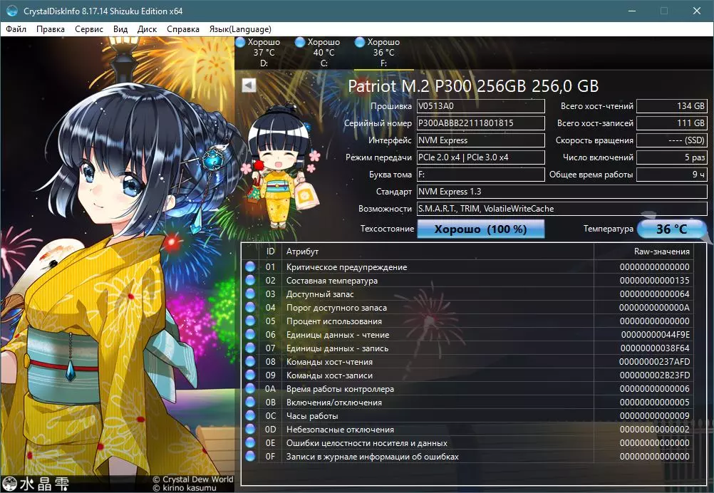This screenshot has width=714, height=493.
Task: Click status dot for Единицы данных - запись
Action: [250, 348]
